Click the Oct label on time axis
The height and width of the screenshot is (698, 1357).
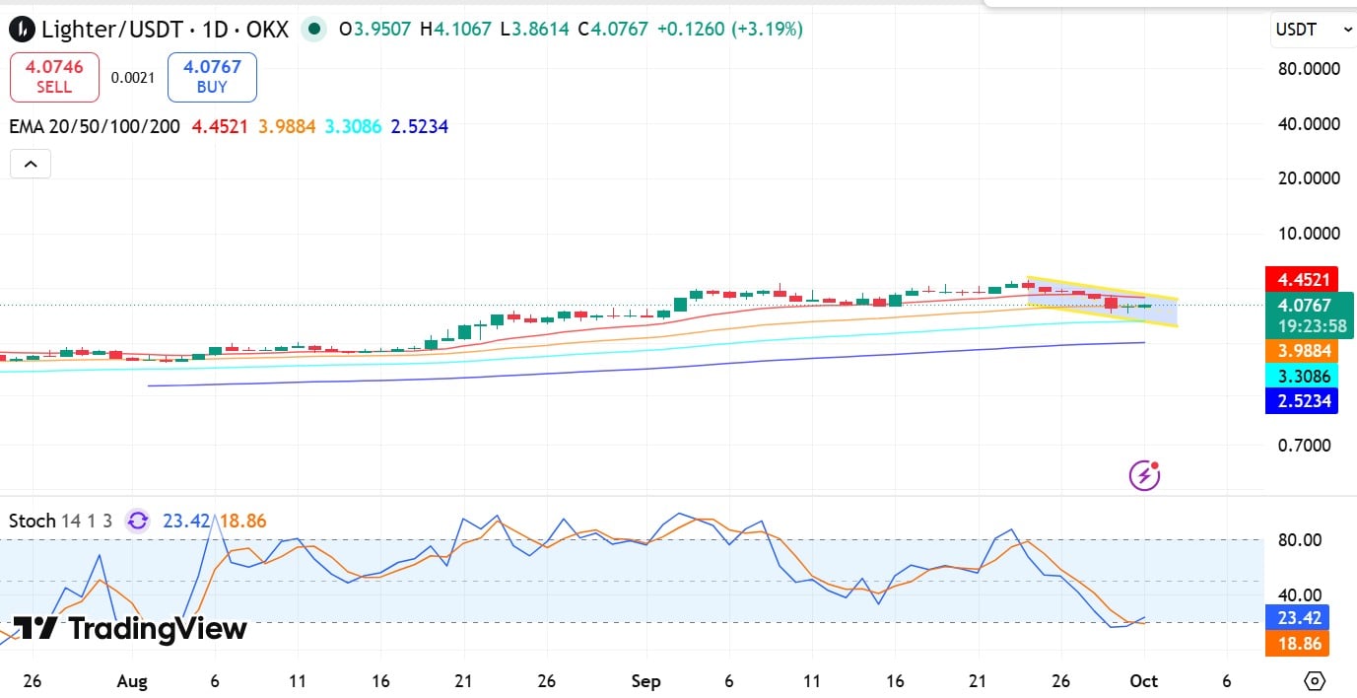pos(1144,681)
